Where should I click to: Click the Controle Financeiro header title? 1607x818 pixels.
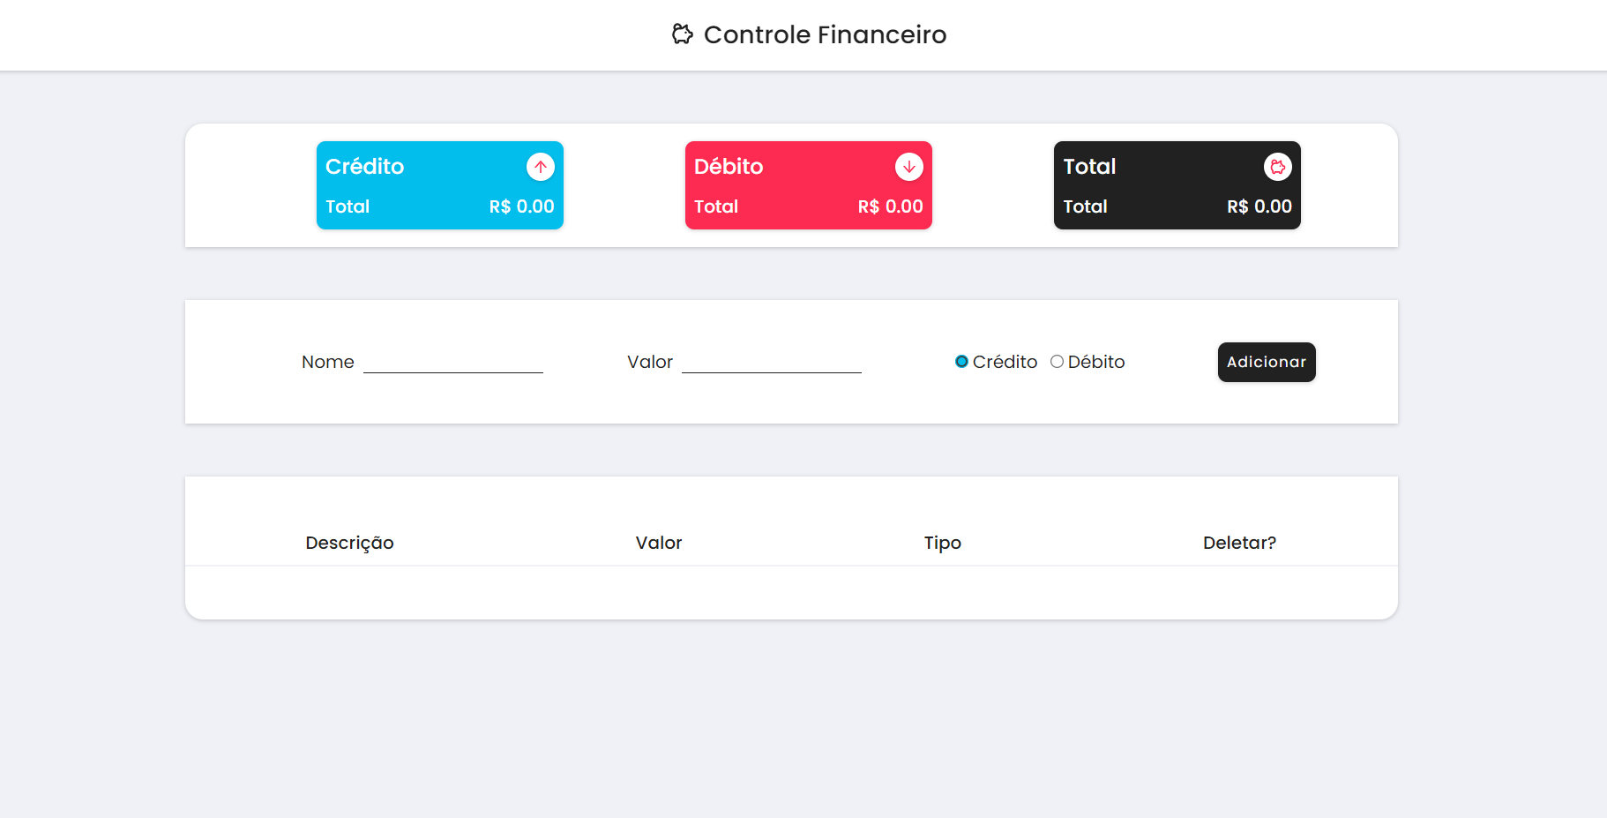[x=826, y=34]
